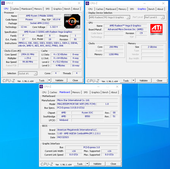
Task: Close the Mainboard CPU-Z window with title bar X
Action: pyautogui.click(x=117, y=87)
